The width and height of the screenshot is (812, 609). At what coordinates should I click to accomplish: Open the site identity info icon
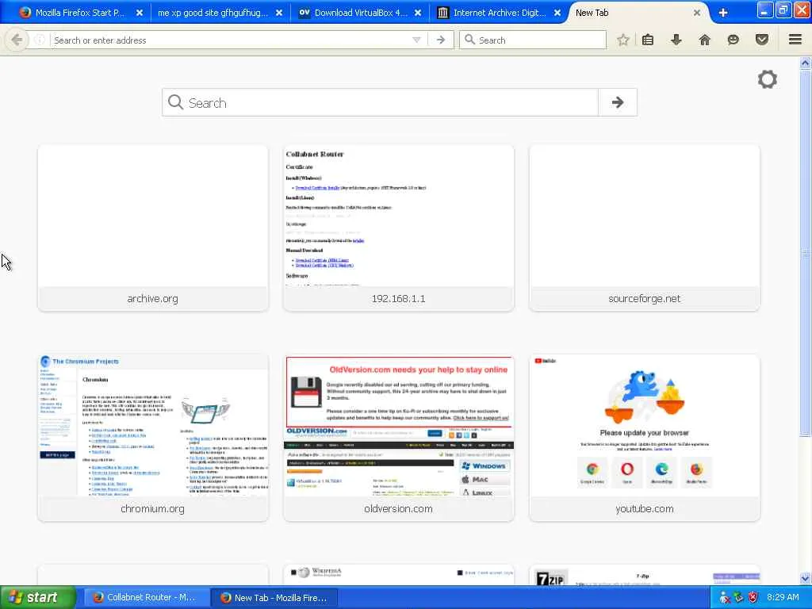(40, 40)
